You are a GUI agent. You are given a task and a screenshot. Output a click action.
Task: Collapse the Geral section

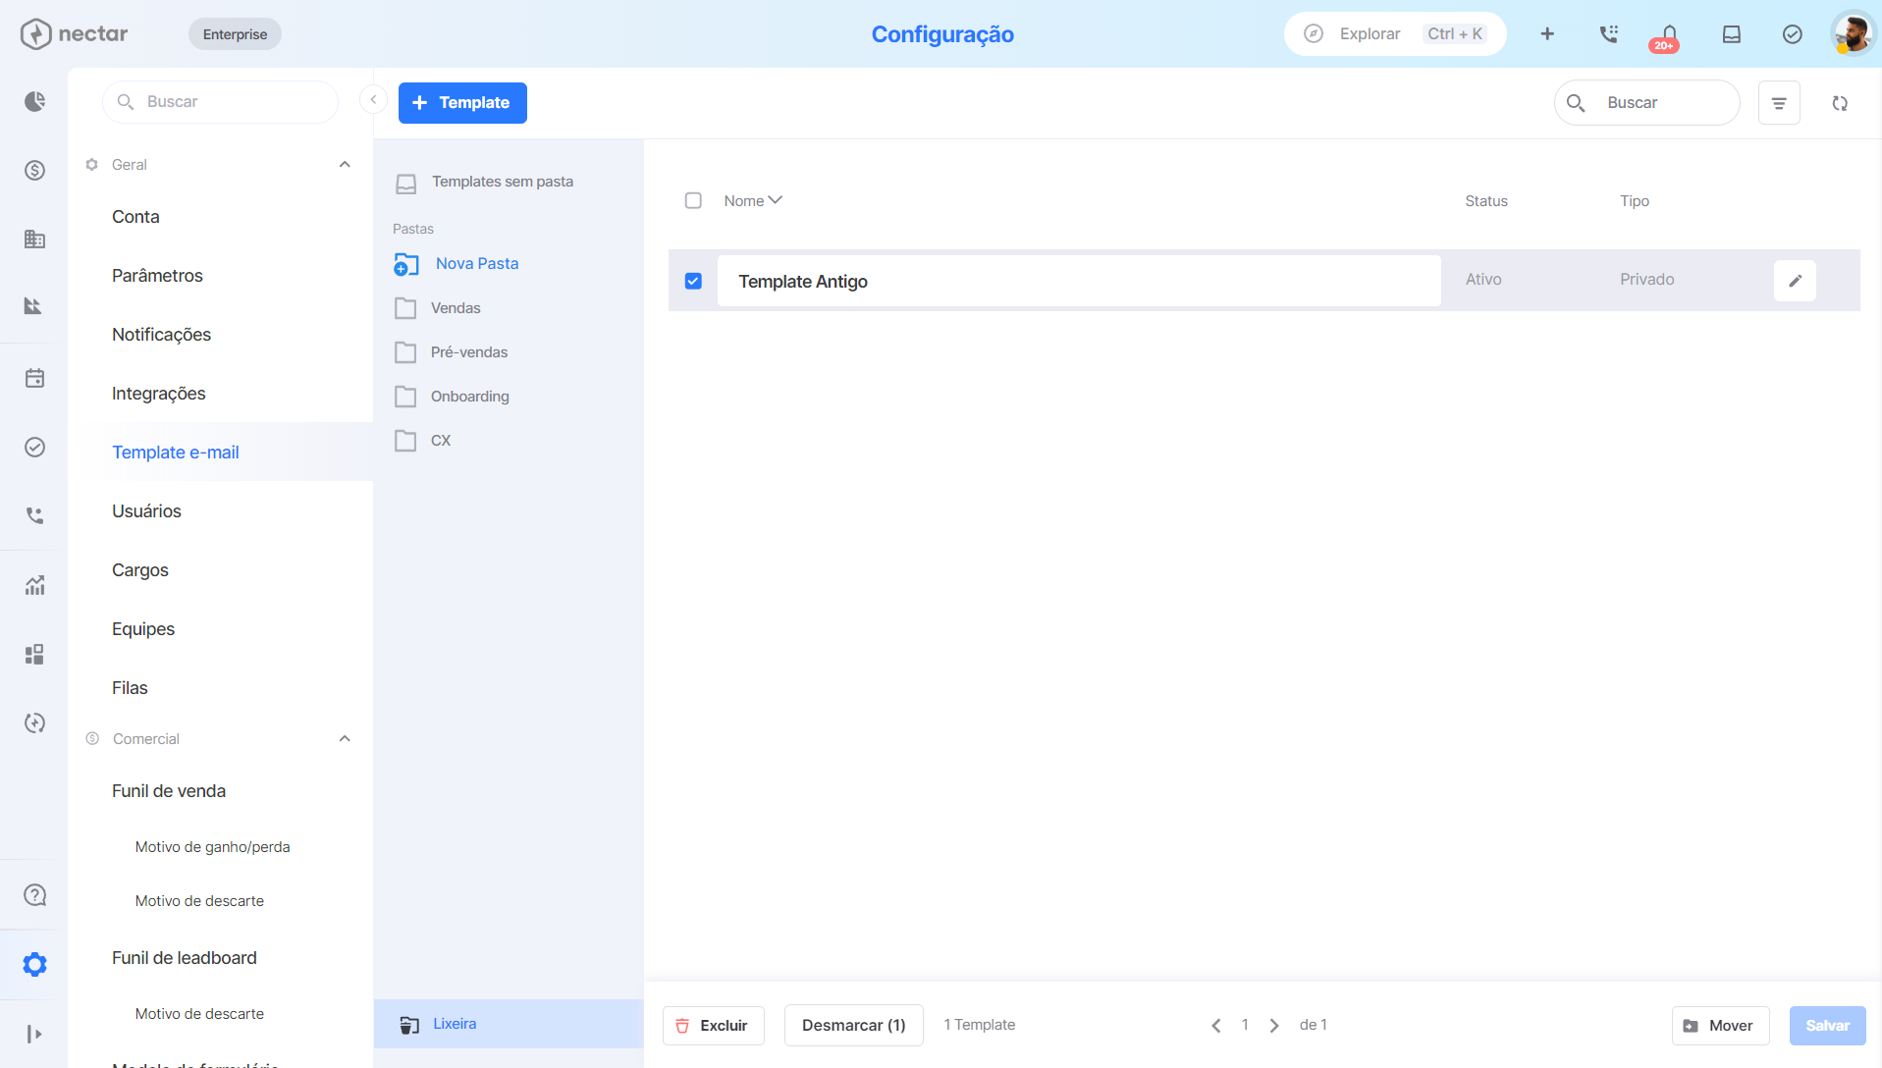click(345, 164)
